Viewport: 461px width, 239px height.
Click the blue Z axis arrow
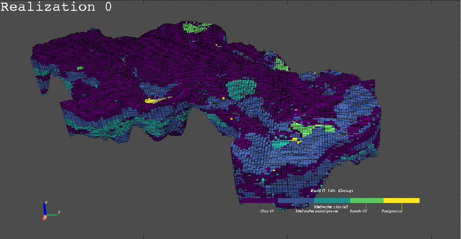click(45, 208)
